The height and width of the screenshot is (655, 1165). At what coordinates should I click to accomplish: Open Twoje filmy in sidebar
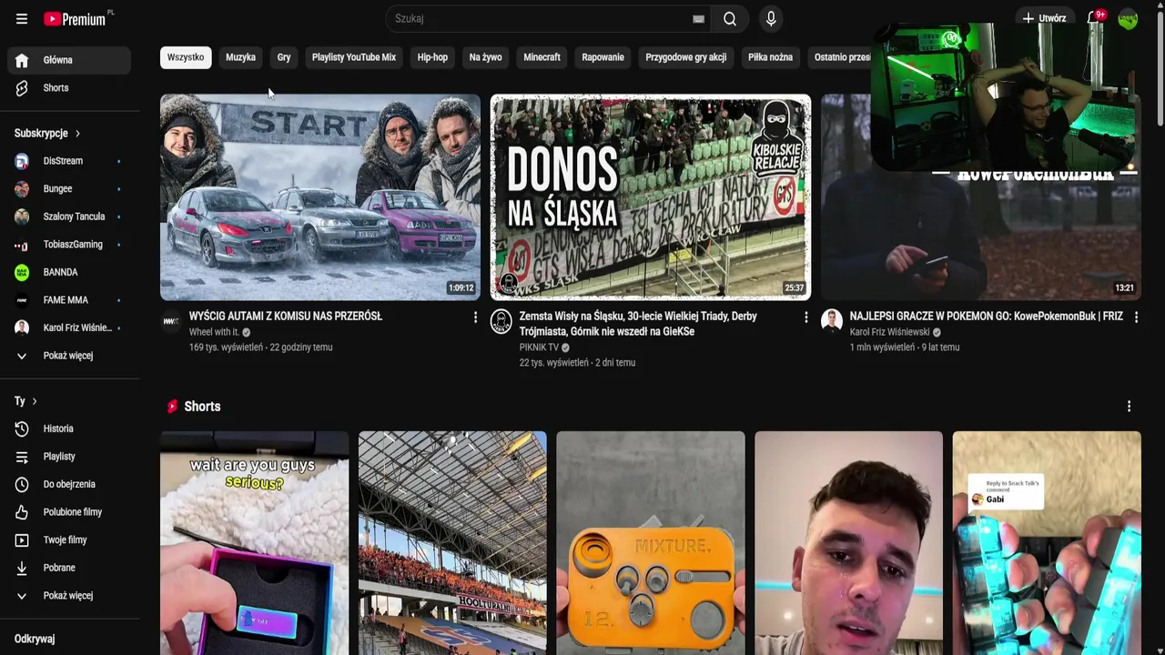[69, 539]
